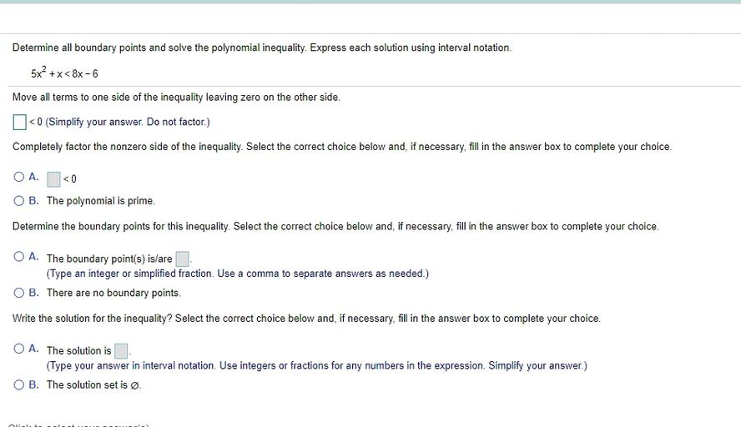Click the interval notation solution answer box
The width and height of the screenshot is (741, 427).
121,350
